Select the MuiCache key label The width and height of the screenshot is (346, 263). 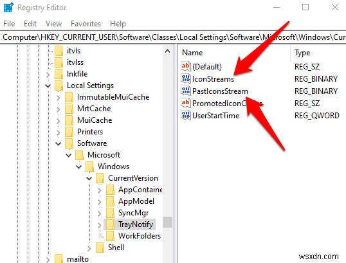[x=95, y=120]
